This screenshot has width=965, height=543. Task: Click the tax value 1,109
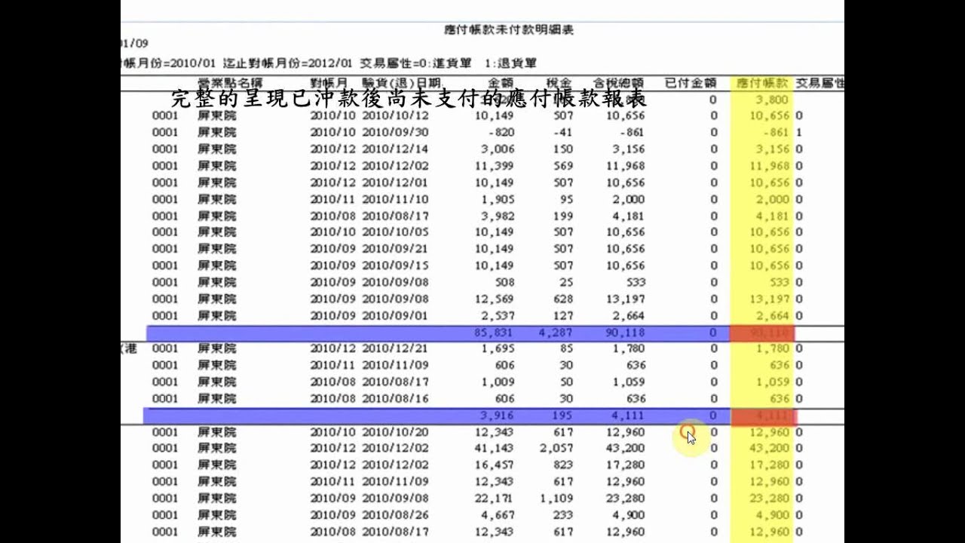coord(556,498)
